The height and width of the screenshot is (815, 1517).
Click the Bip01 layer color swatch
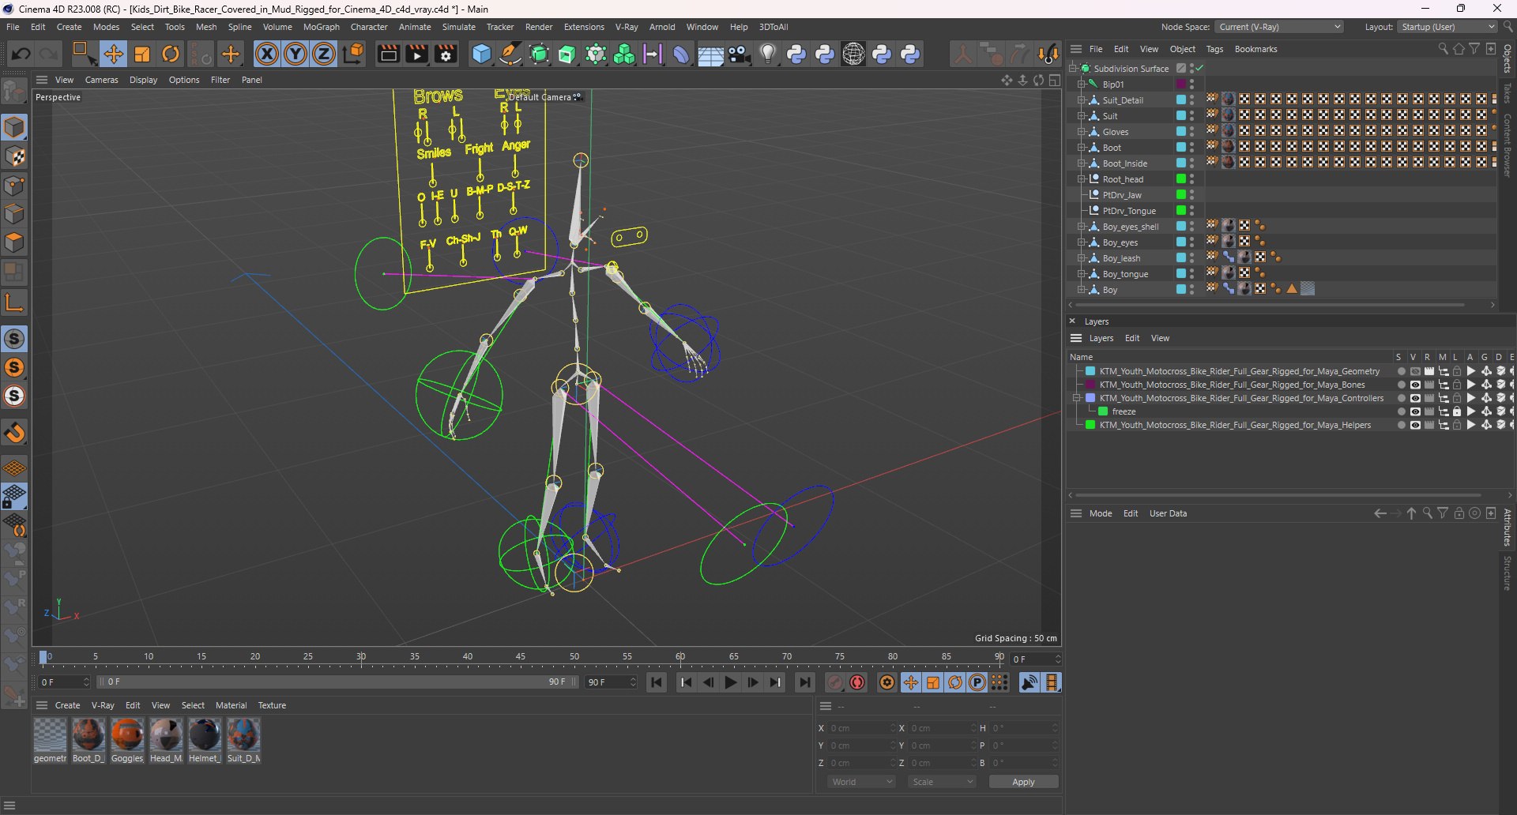coord(1180,85)
